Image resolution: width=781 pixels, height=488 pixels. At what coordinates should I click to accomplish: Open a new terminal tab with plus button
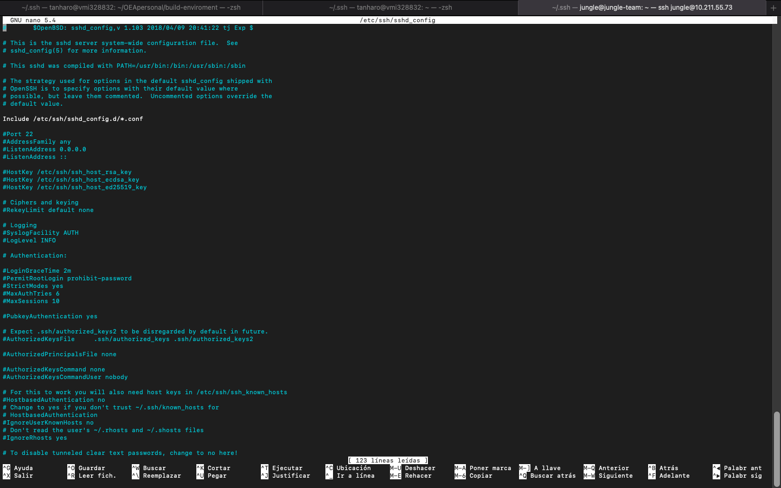coord(773,8)
